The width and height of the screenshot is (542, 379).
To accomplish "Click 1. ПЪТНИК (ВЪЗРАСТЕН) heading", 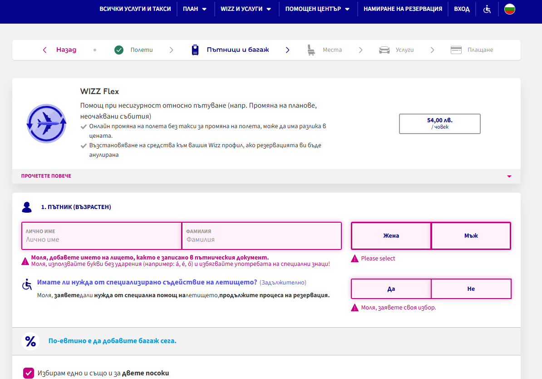I will (76, 207).
